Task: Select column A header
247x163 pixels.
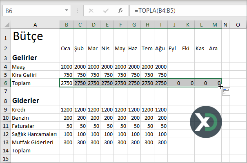Action: click(x=35, y=25)
